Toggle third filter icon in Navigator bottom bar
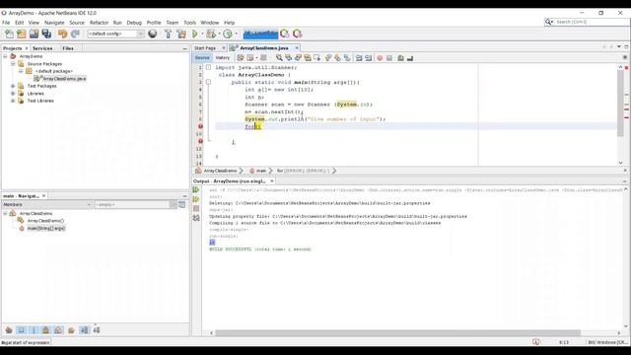This screenshot has height=355, width=631. pyautogui.click(x=34, y=330)
